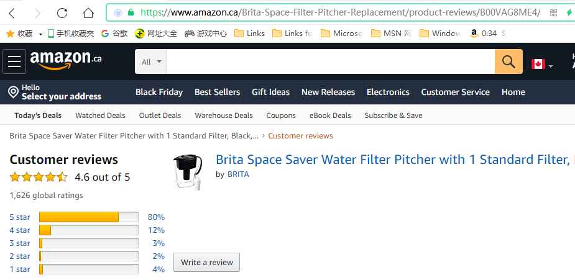The image size is (575, 280).
Task: Expand the favorites star dropdown arrow
Action: click(x=40, y=34)
